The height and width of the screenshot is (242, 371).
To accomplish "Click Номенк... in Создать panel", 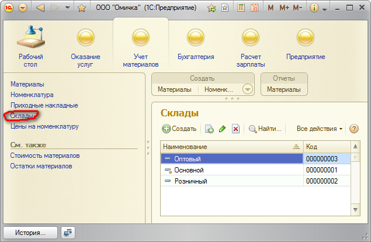I will tap(219, 89).
